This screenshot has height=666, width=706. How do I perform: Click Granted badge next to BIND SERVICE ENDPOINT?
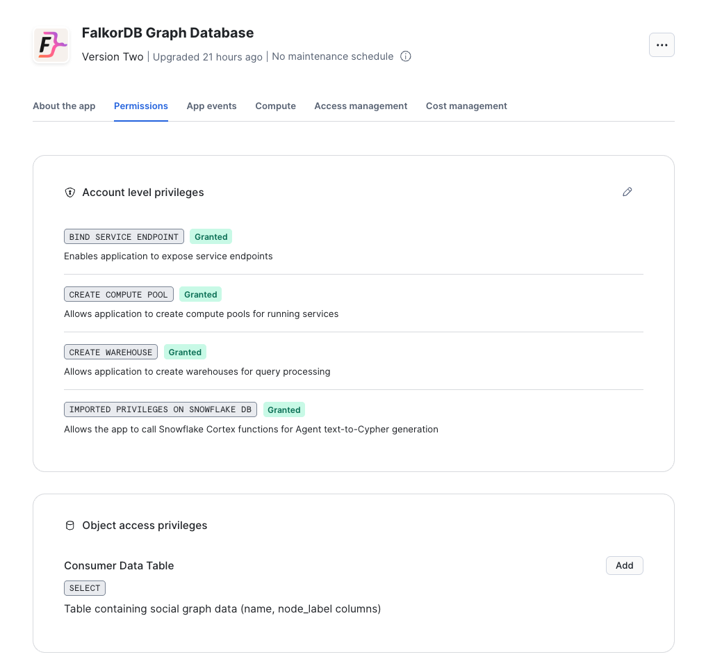(x=211, y=236)
